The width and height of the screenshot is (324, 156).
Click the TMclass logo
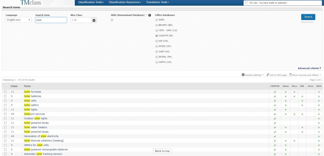[30, 3]
